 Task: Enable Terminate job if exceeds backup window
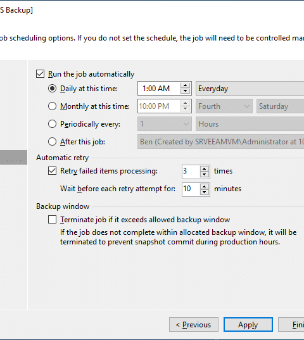(53, 220)
